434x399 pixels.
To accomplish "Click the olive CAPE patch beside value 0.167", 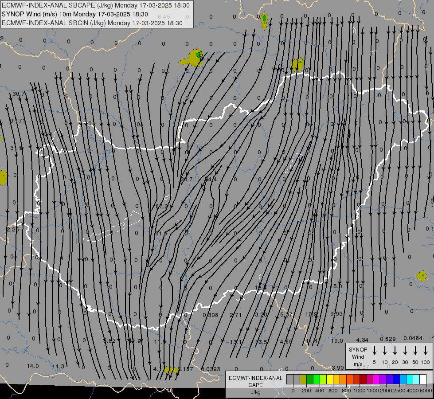I will click(171, 370).
